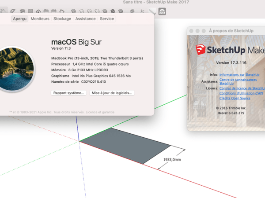
Task: Go to the Service tab
Action: click(x=106, y=19)
